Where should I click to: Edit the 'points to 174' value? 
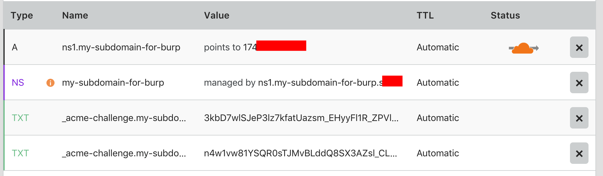(255, 47)
